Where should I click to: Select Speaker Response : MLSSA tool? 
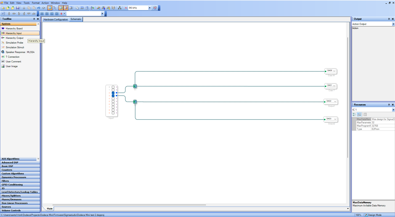20,52
